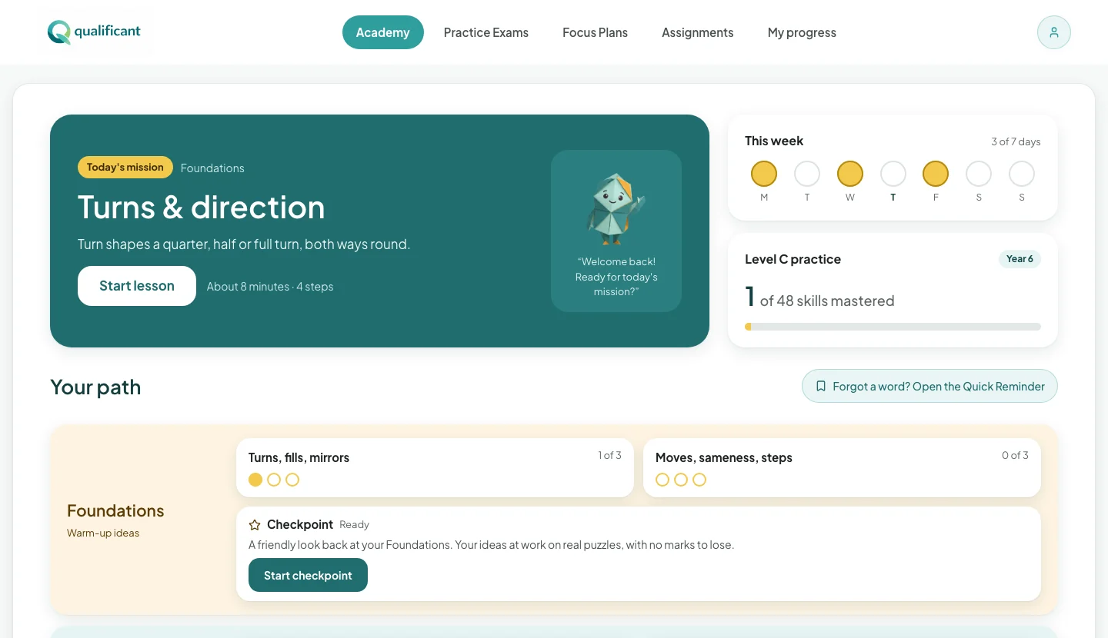The image size is (1108, 638).
Task: Click the star icon beside Checkpoint
Action: pyautogui.click(x=255, y=525)
